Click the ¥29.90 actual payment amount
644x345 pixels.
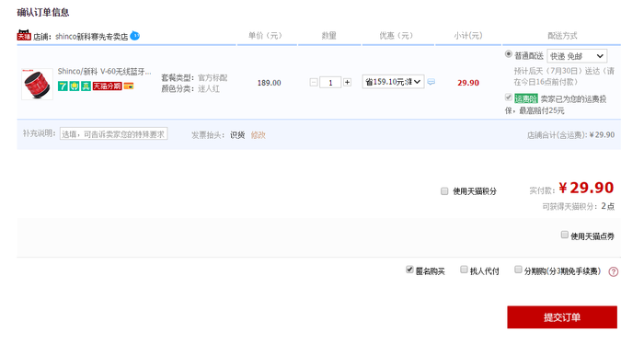tap(586, 188)
